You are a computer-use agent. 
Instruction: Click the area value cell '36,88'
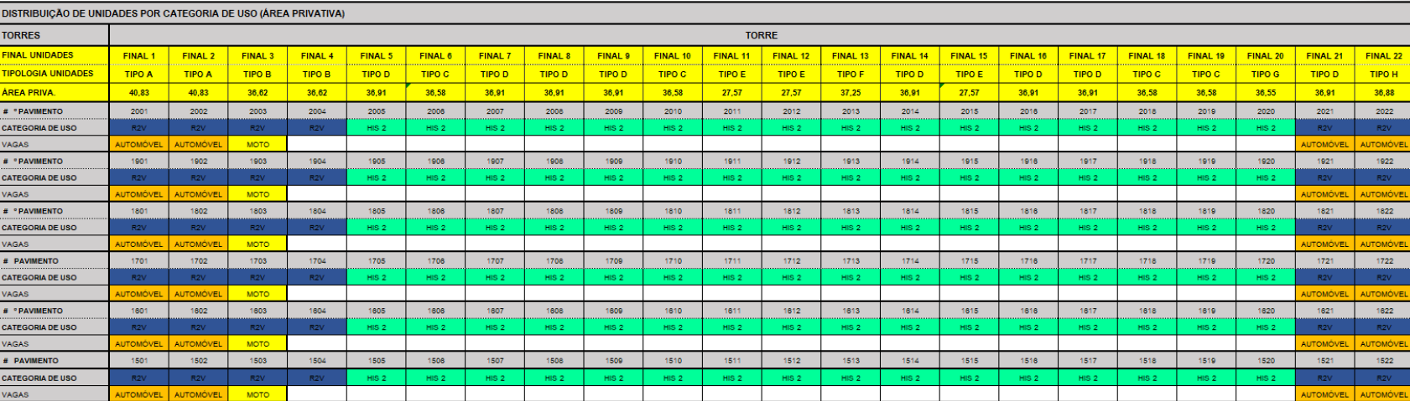click(x=1384, y=93)
